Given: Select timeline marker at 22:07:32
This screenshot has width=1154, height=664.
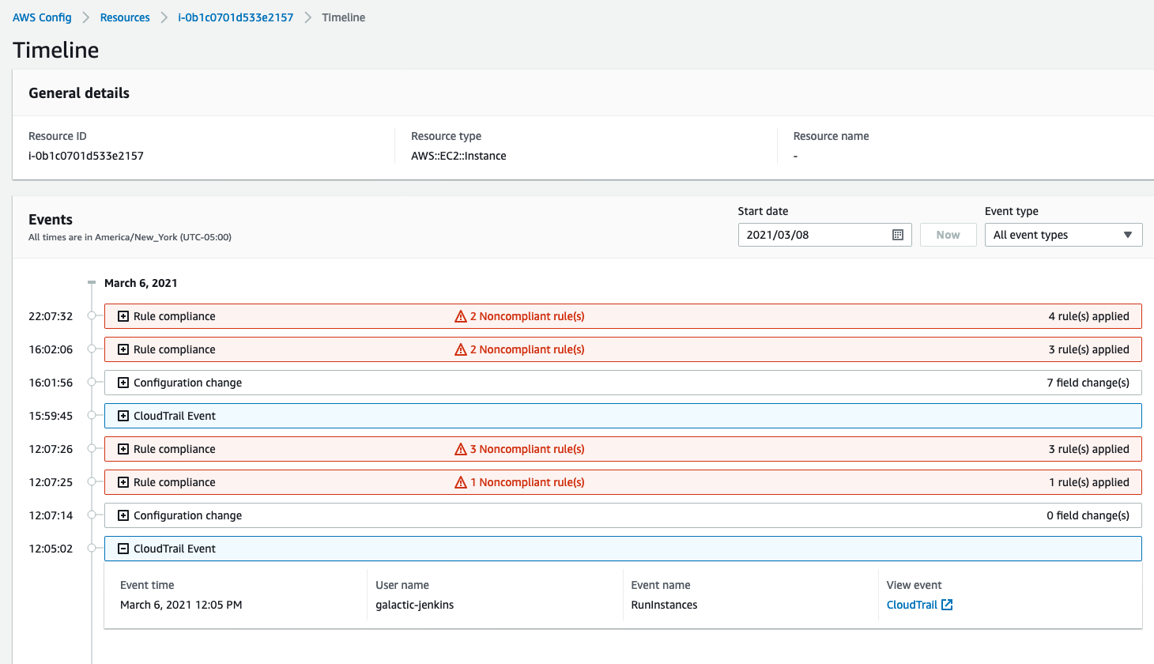Looking at the screenshot, I should tap(92, 316).
